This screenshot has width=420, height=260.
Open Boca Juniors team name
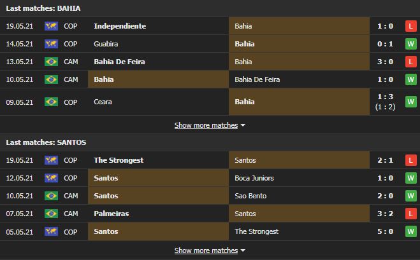[254, 178]
